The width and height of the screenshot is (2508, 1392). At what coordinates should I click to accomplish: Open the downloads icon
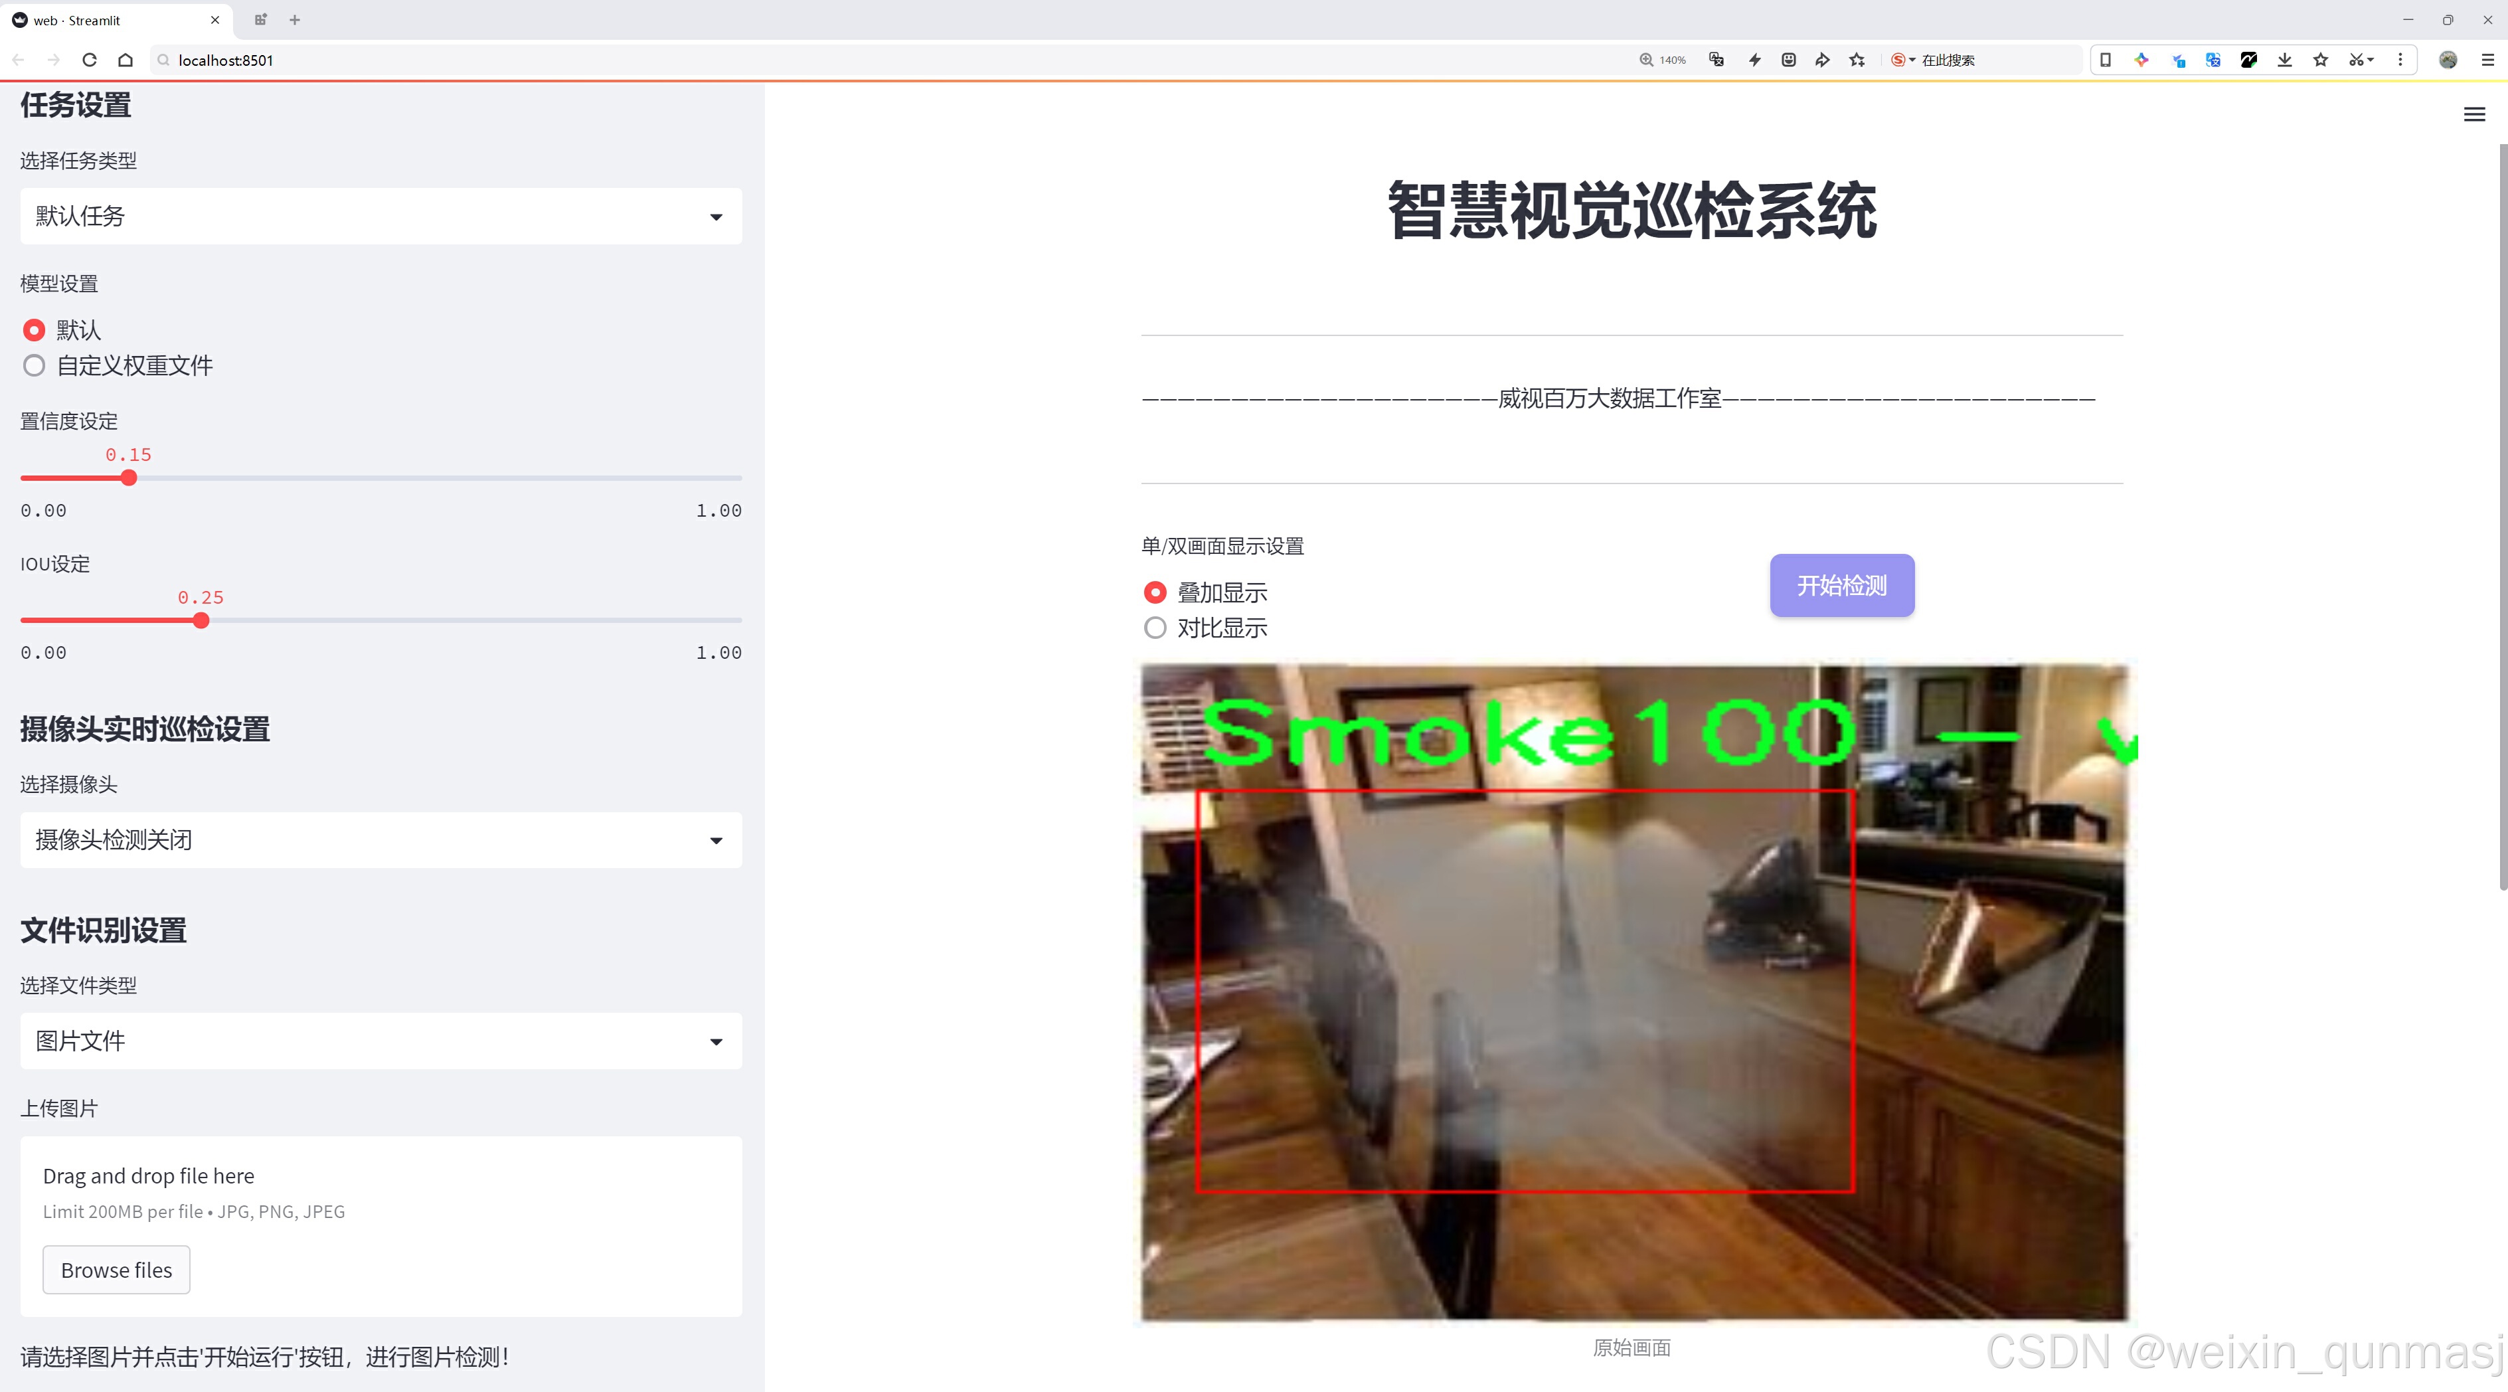2285,60
